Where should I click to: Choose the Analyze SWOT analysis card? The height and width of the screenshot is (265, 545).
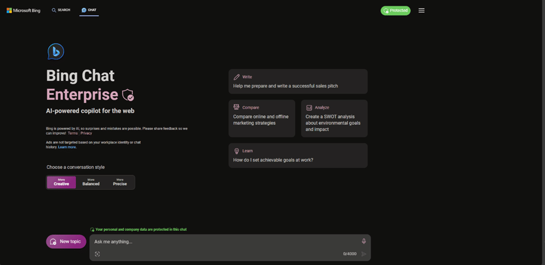tap(334, 118)
